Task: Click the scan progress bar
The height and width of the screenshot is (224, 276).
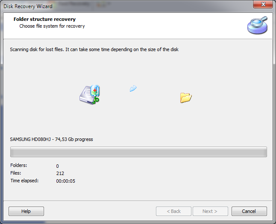Action: (x=138, y=152)
